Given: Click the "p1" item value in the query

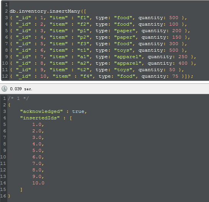Looking at the screenshot, I should click(x=83, y=31).
